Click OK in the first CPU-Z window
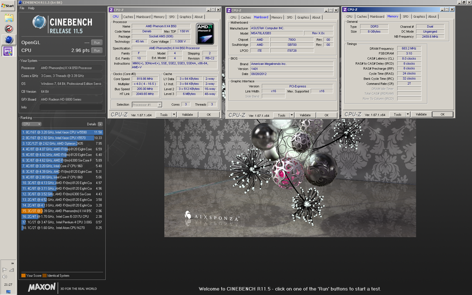The height and width of the screenshot is (295, 472). 209,115
